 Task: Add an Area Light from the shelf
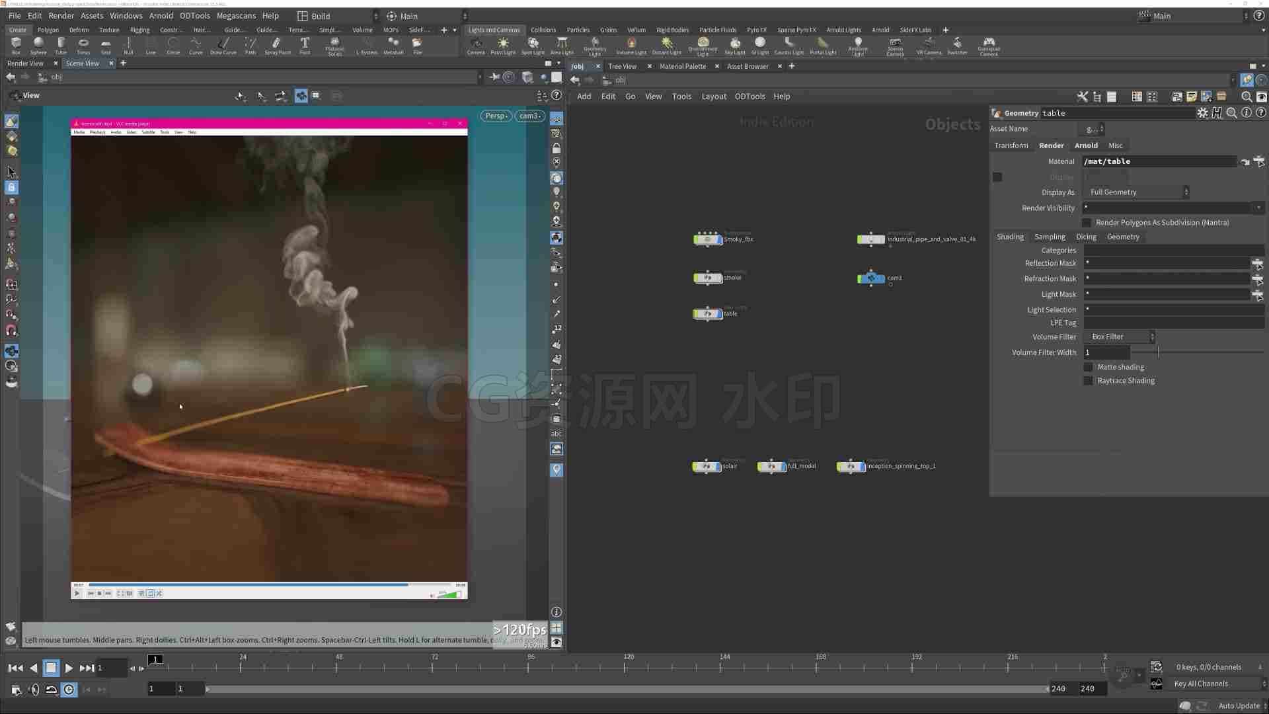pyautogui.click(x=562, y=46)
